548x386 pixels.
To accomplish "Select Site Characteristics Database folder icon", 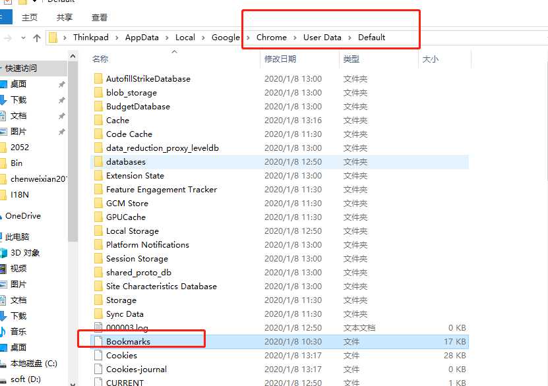I will [98, 286].
